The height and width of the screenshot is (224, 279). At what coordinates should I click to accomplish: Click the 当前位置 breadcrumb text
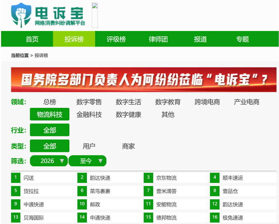point(20,56)
